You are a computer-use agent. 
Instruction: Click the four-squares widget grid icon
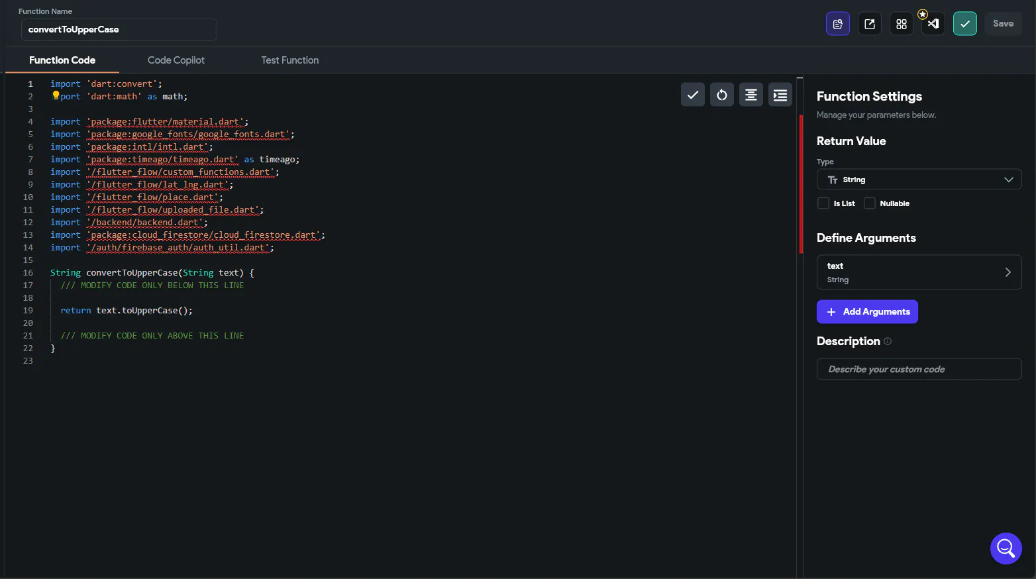[x=902, y=24]
